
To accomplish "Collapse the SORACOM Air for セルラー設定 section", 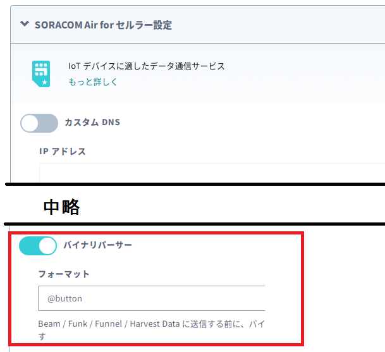I will click(25, 24).
